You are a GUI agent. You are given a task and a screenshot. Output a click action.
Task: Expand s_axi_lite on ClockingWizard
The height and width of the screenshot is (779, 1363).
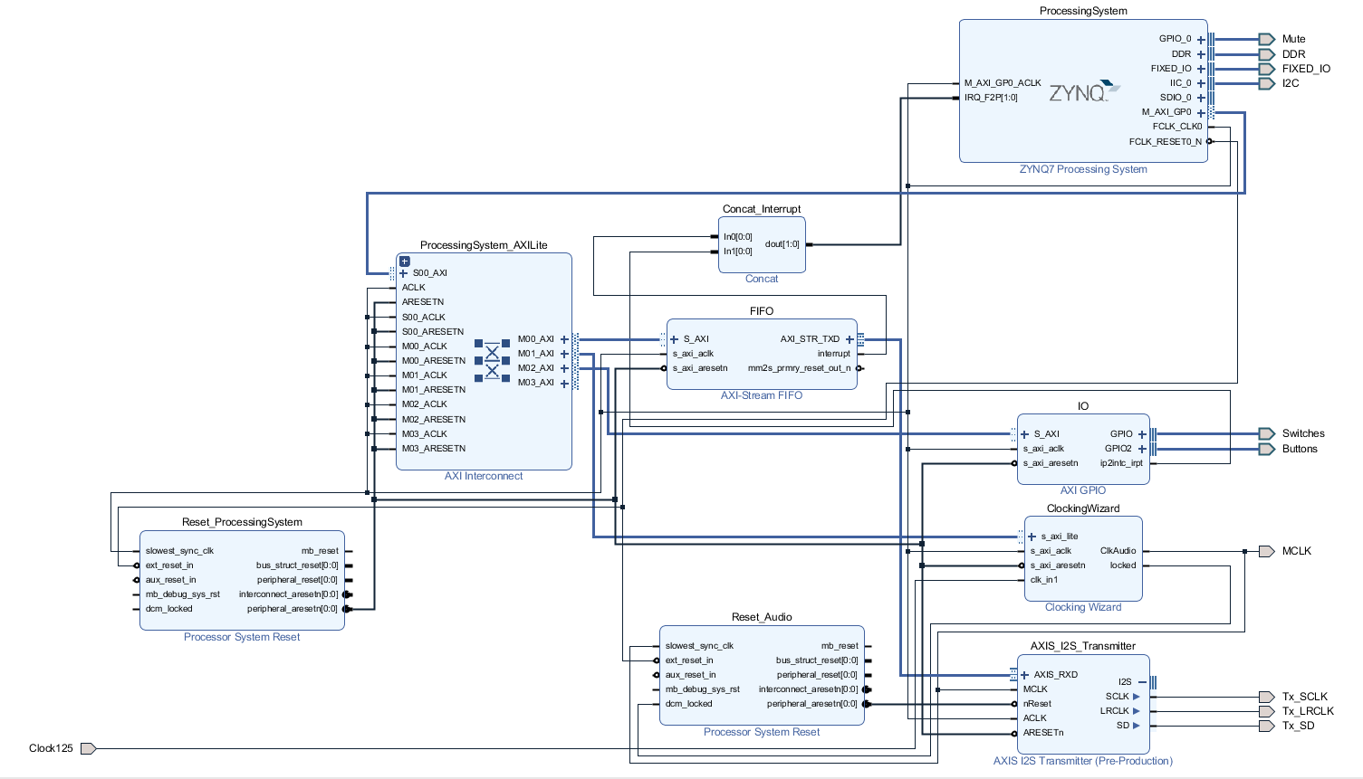[x=1032, y=537]
